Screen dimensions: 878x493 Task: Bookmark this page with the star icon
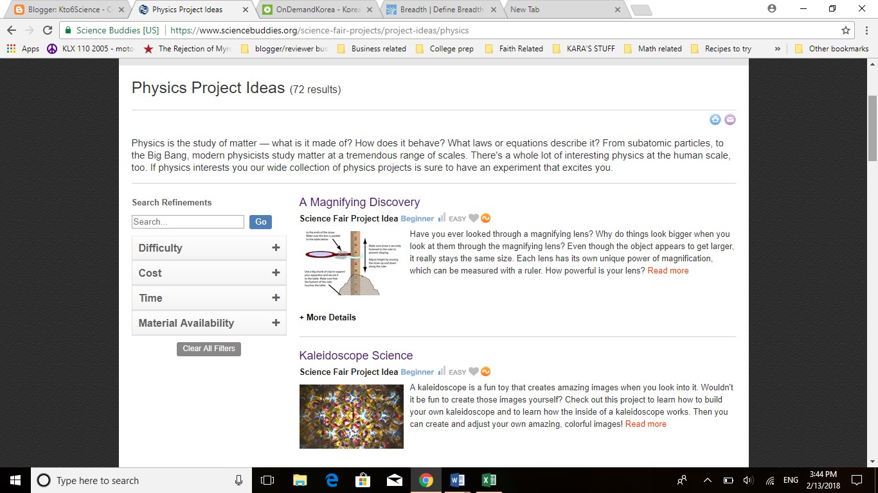coord(846,30)
